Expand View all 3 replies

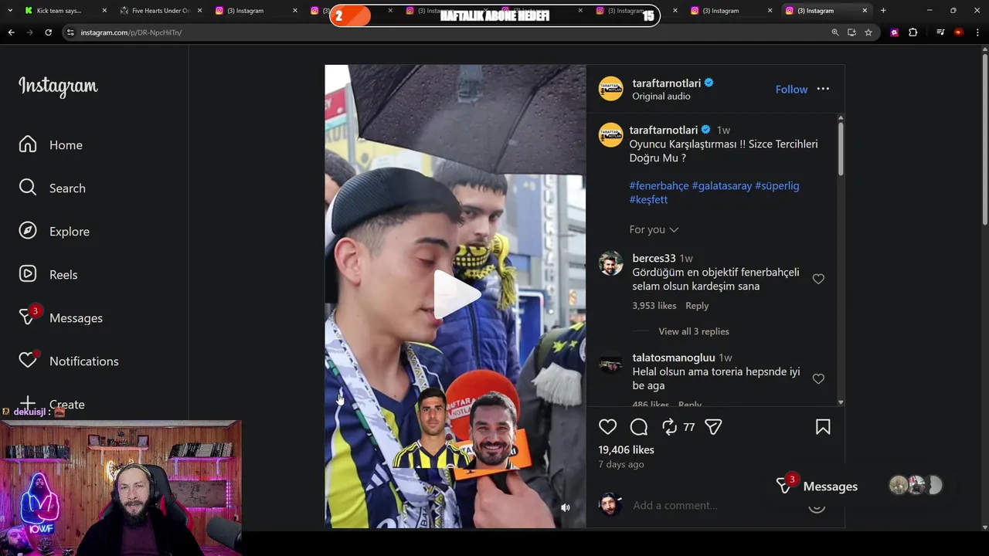coord(694,331)
